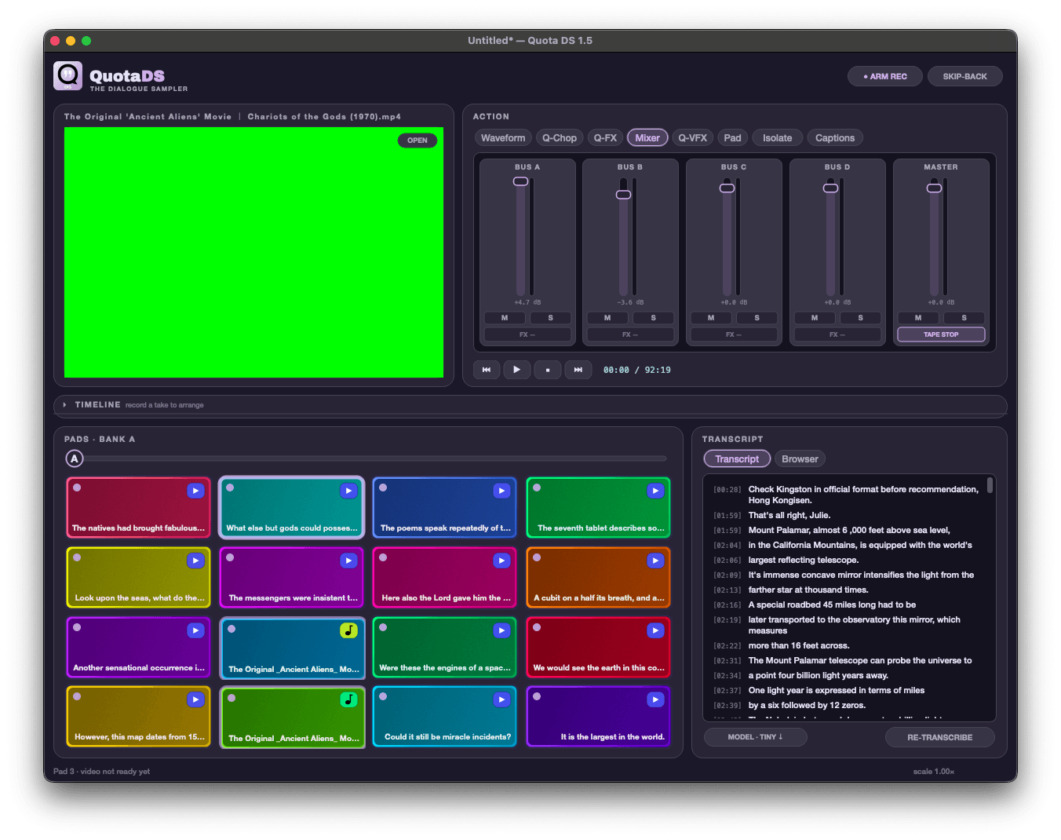The image size is (1061, 840).
Task: Click the QuotaDS app logo icon
Action: [x=68, y=76]
